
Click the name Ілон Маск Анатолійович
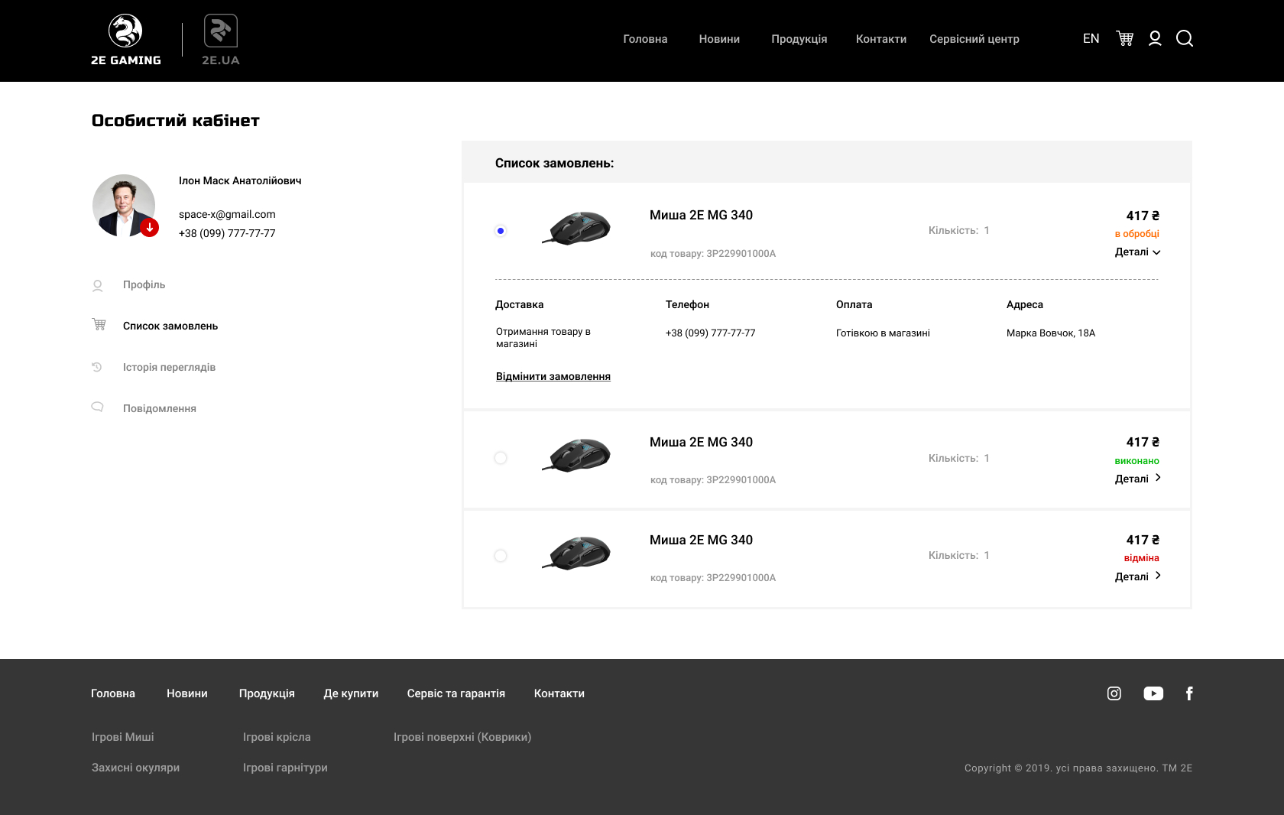240,180
